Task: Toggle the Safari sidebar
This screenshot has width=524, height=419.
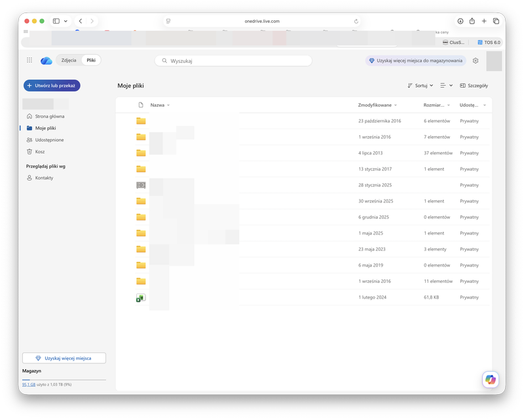Action: (56, 21)
